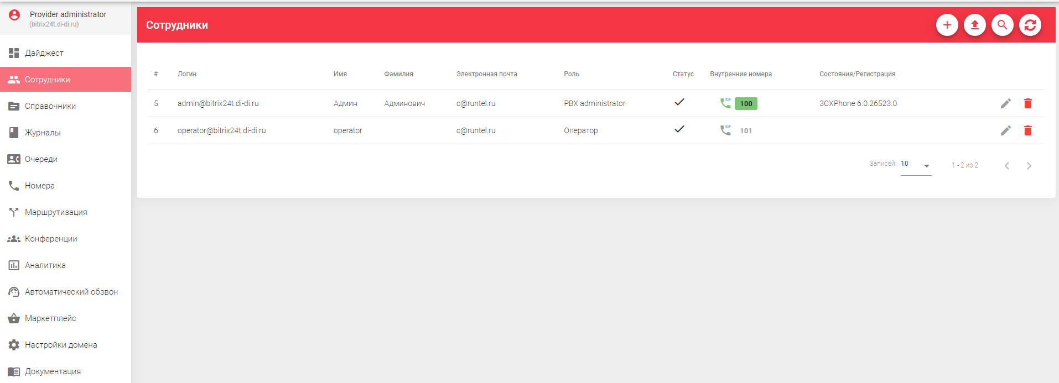Click the PBX administrator role cell

point(595,103)
